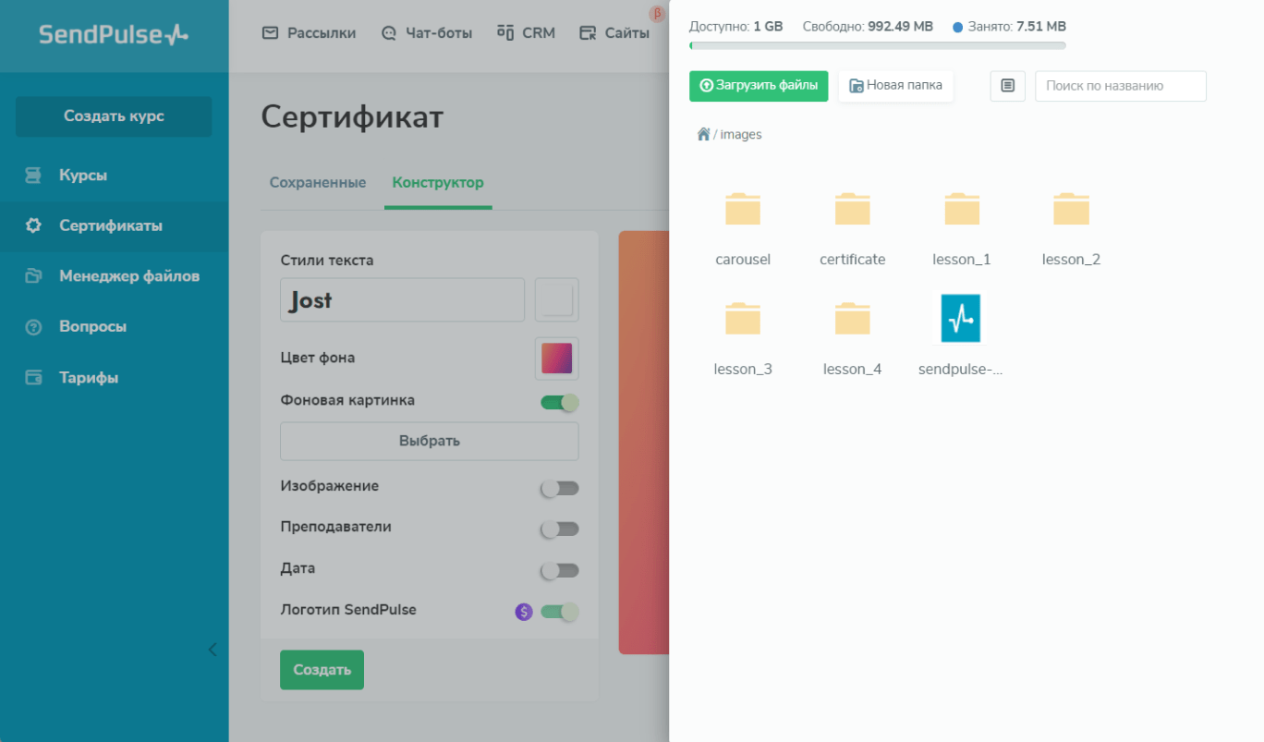Open the Цвет фона color swatch
This screenshot has height=742, width=1264.
tap(557, 359)
